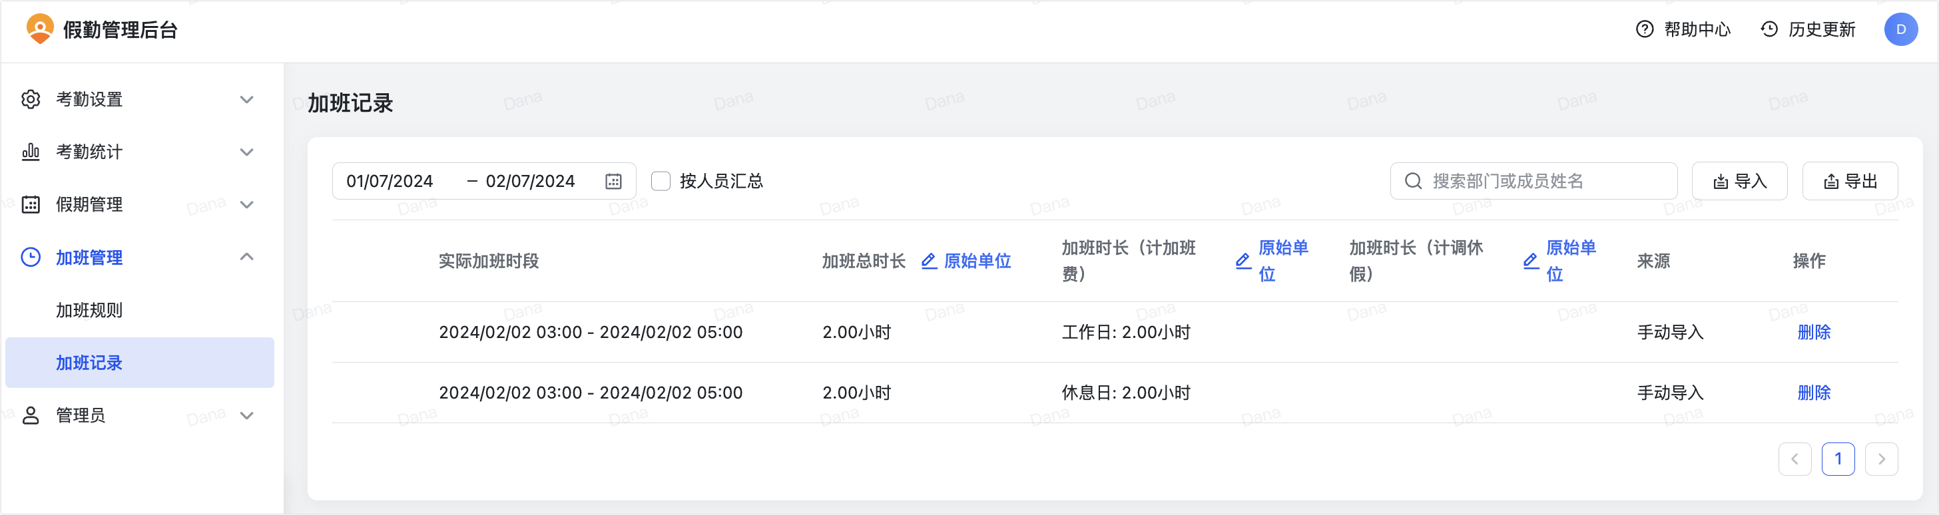This screenshot has width=1939, height=515.
Task: Expand the 考勤统计 chevron
Action: click(246, 152)
